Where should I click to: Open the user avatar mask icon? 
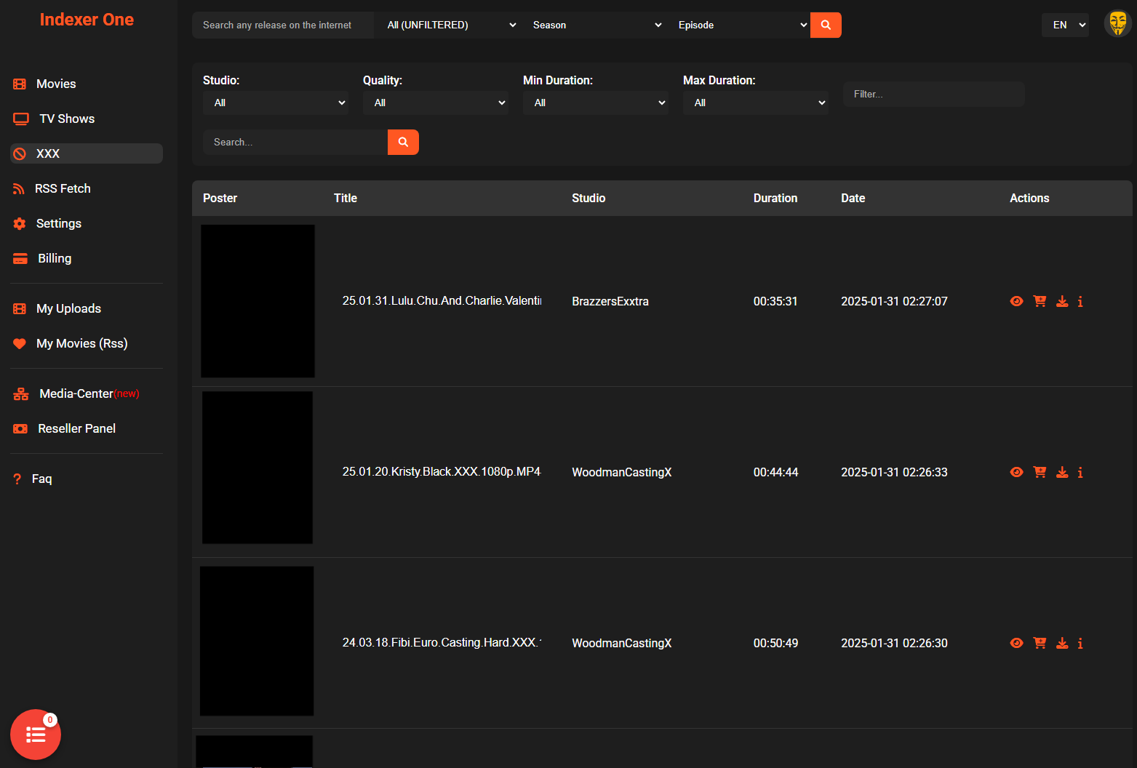1118,23
